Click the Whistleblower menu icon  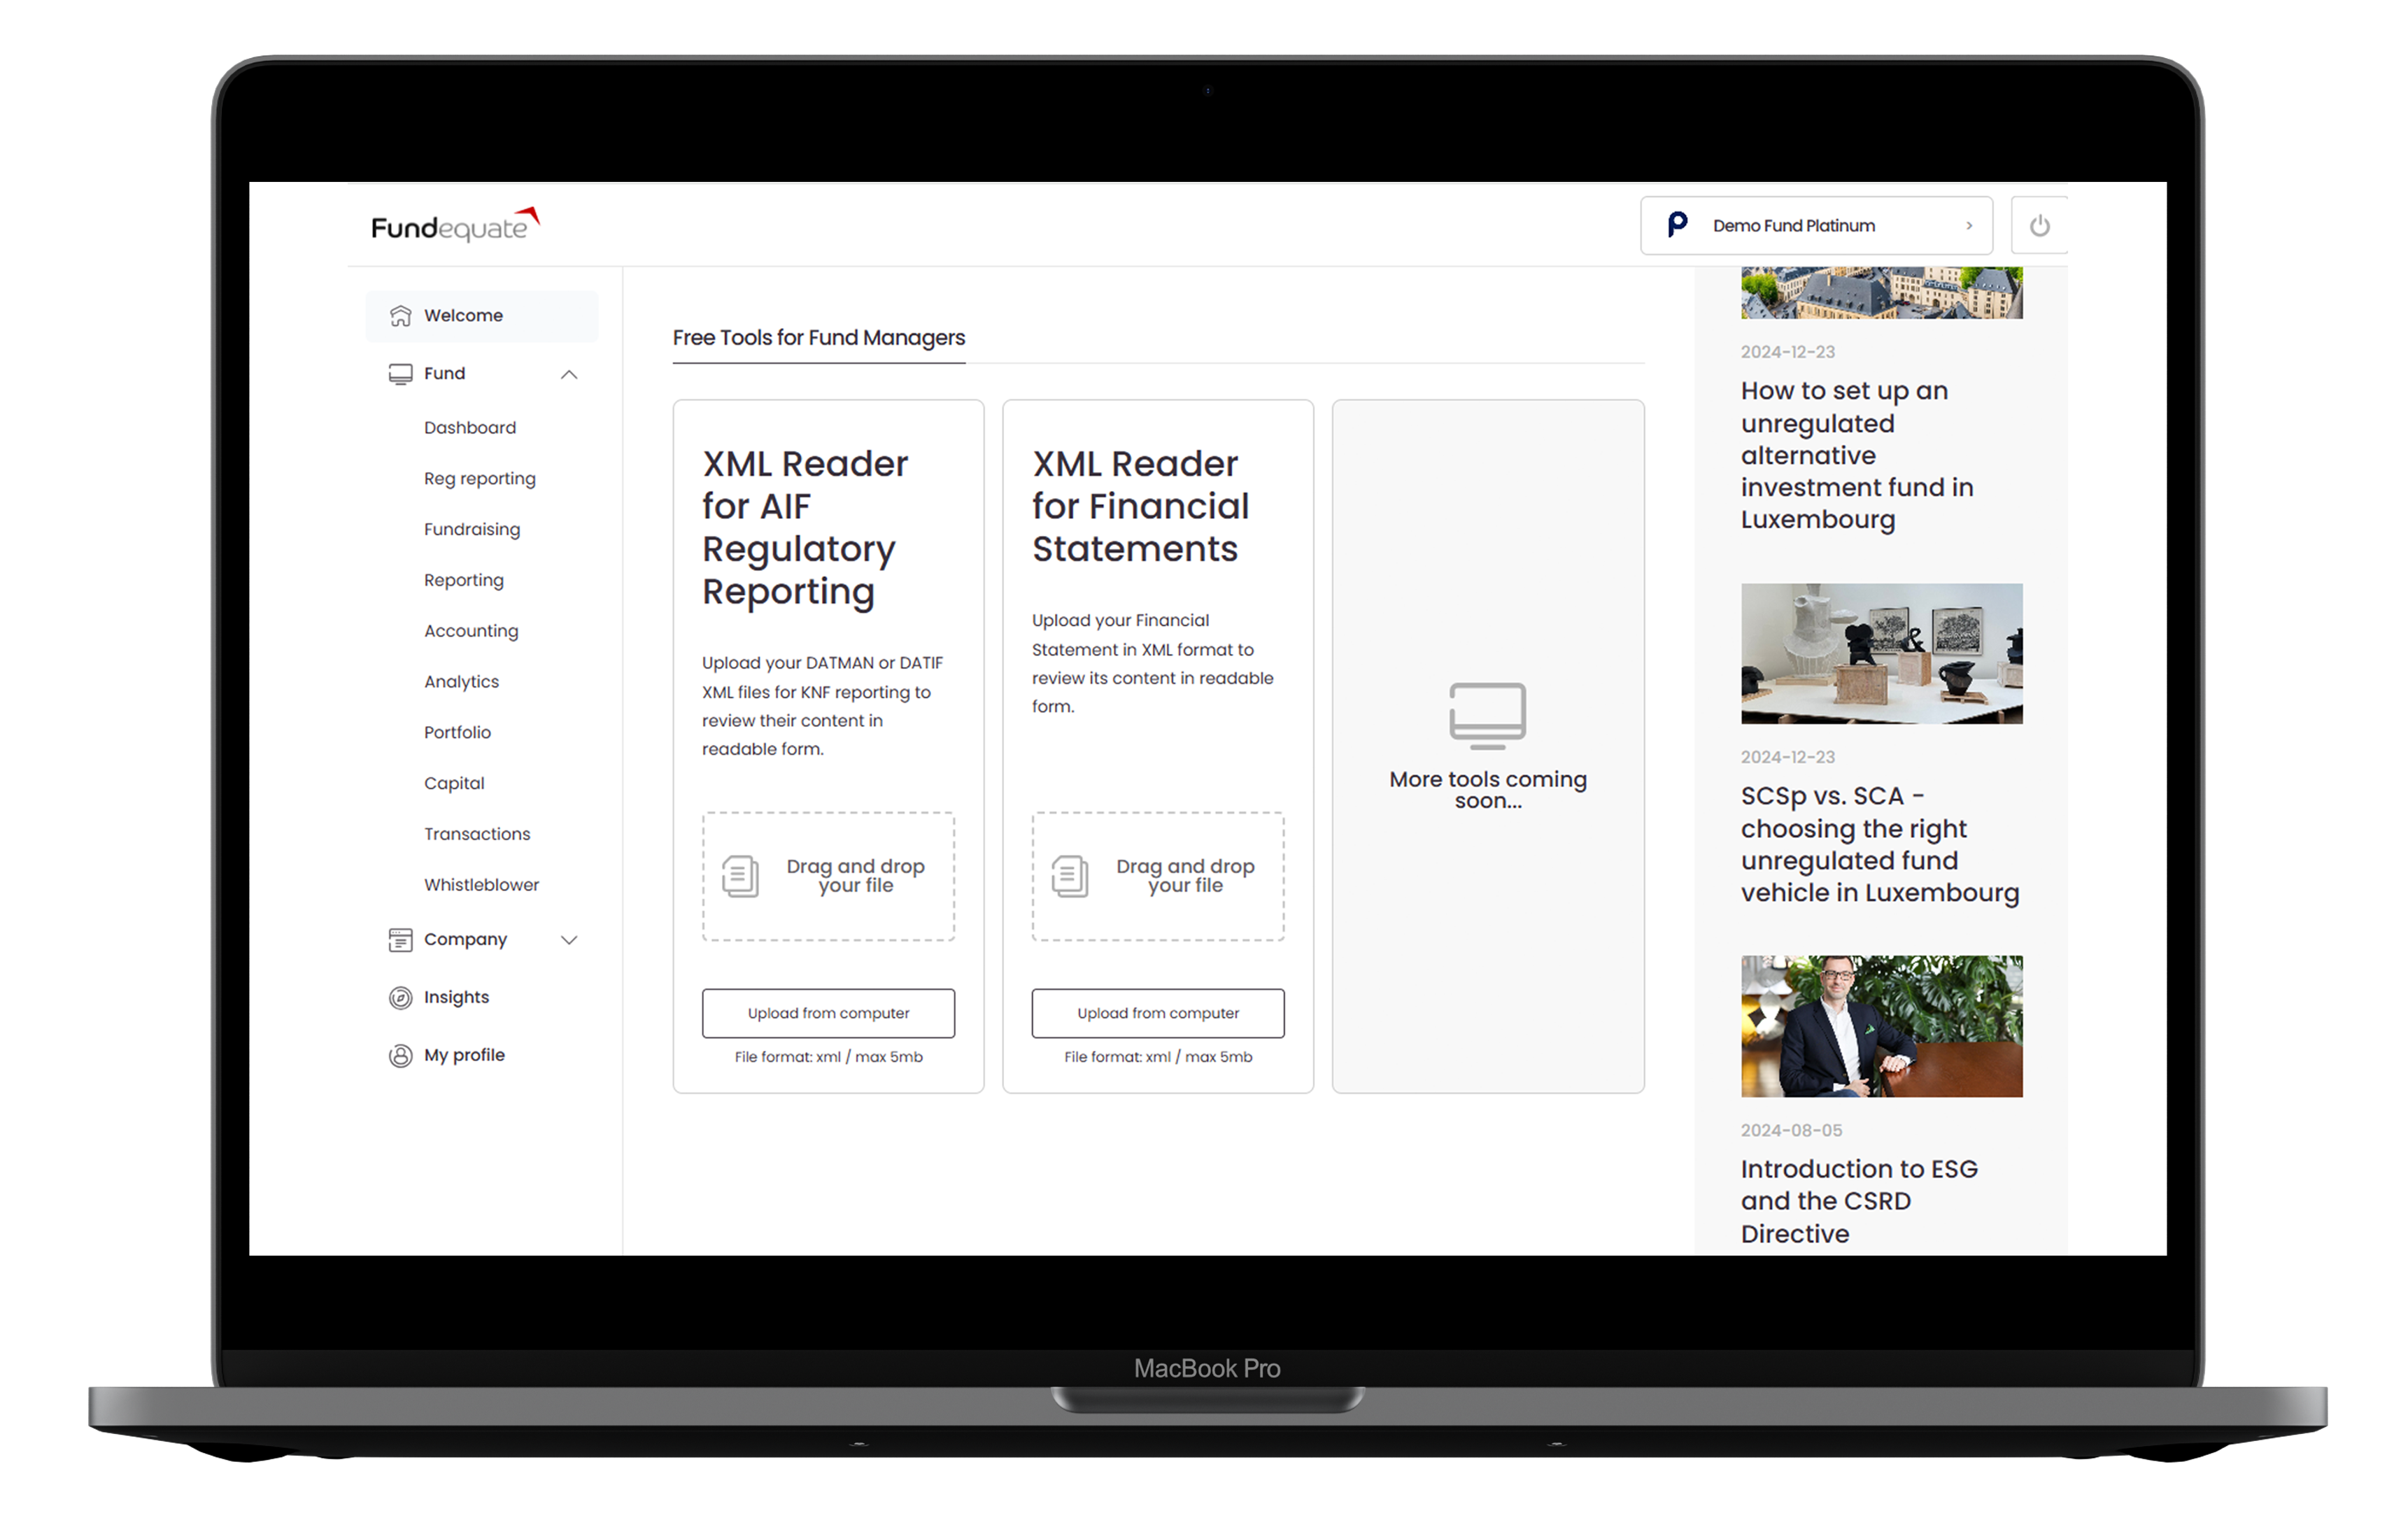point(479,884)
